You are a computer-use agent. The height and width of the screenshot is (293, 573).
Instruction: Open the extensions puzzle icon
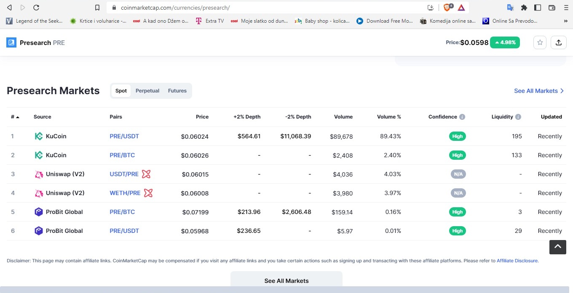(x=524, y=8)
